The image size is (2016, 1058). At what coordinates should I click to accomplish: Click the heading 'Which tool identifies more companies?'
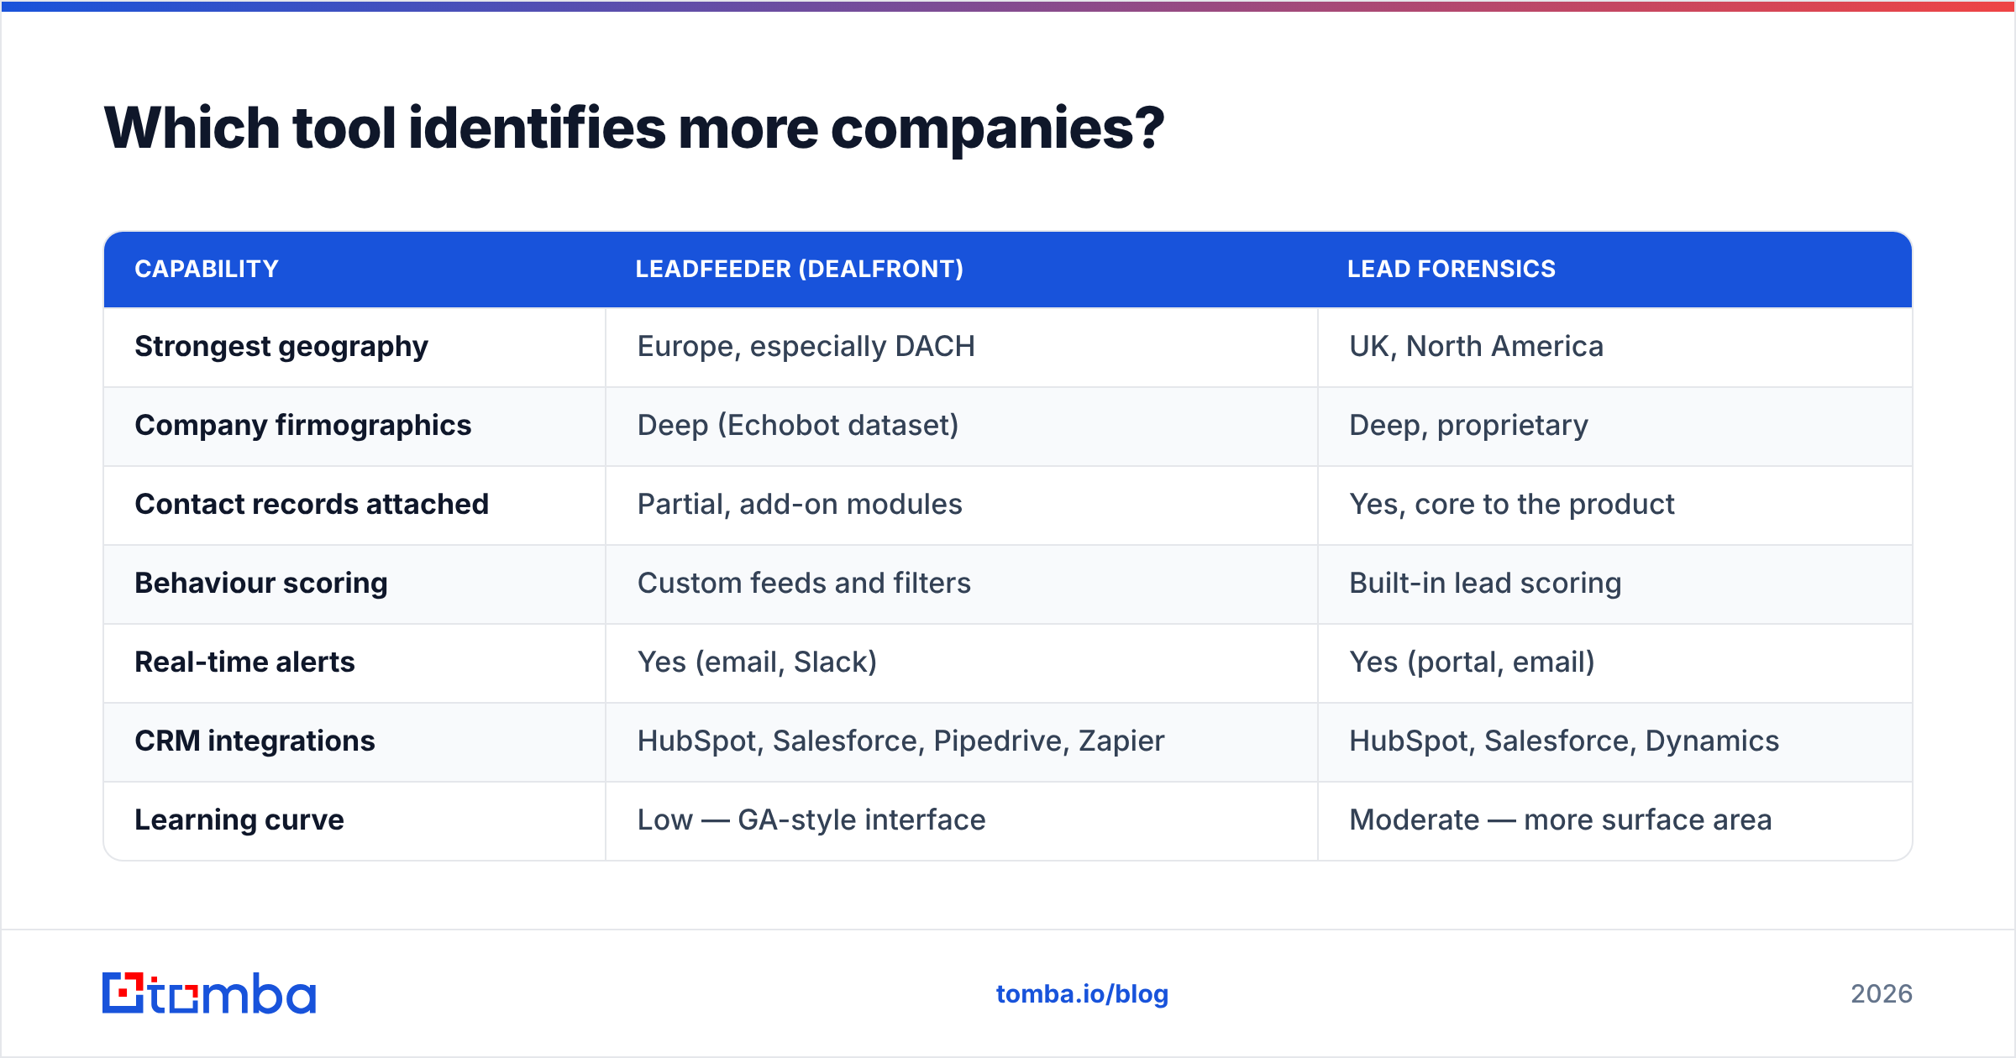tap(634, 128)
